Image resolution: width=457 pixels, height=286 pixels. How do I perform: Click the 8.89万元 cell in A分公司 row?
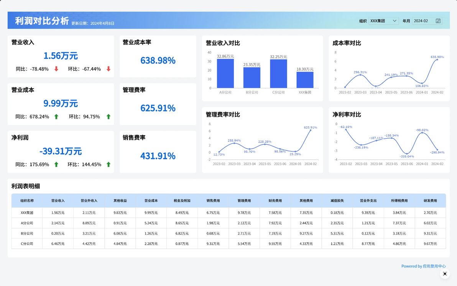[89, 223]
